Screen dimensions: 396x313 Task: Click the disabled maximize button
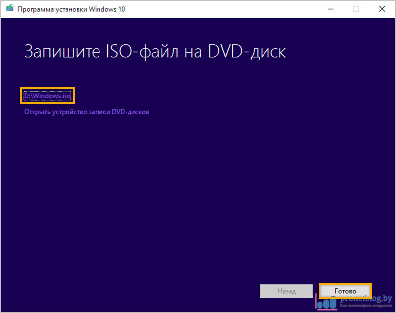coord(356,9)
